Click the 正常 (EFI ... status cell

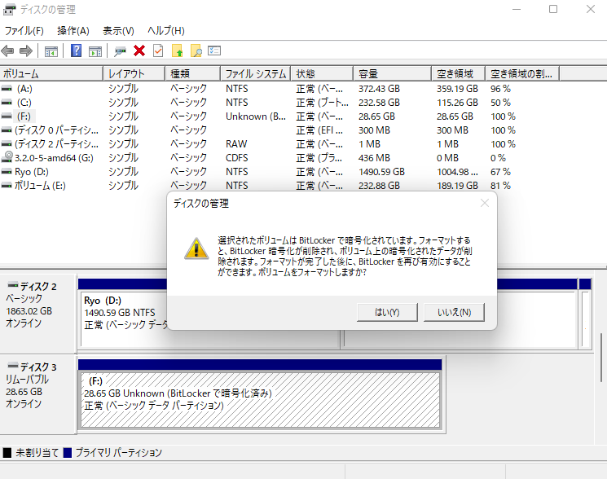tap(319, 130)
